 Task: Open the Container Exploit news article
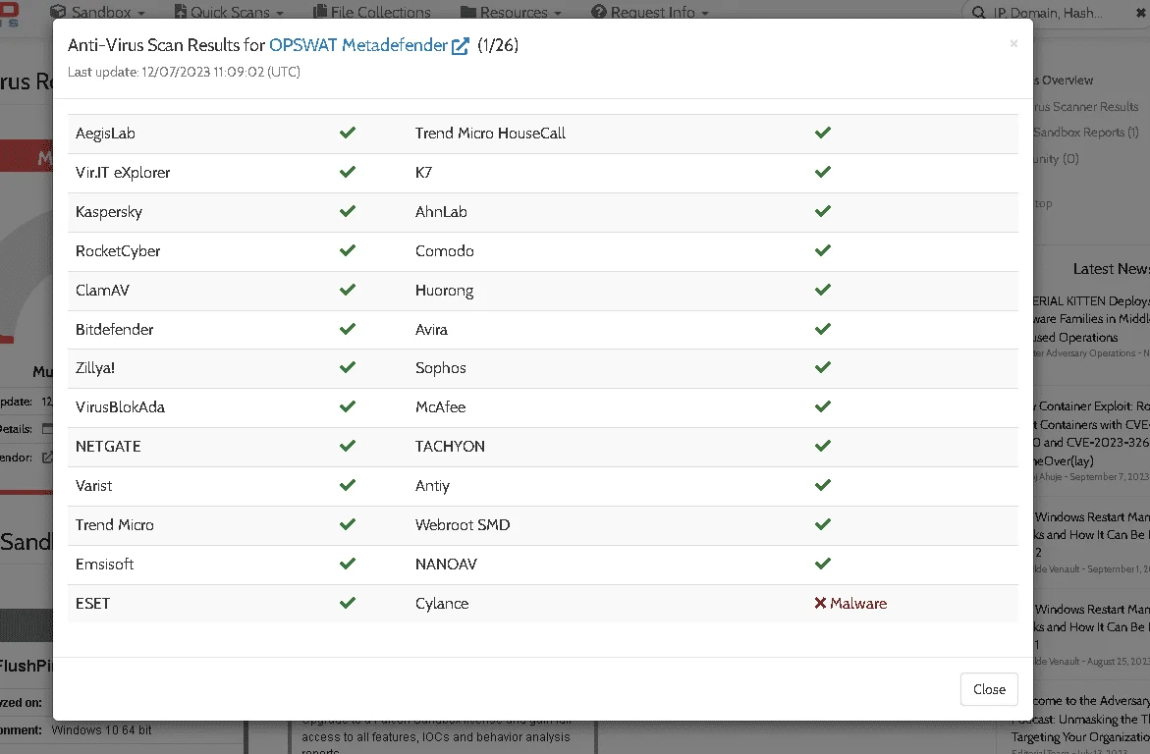point(1091,434)
